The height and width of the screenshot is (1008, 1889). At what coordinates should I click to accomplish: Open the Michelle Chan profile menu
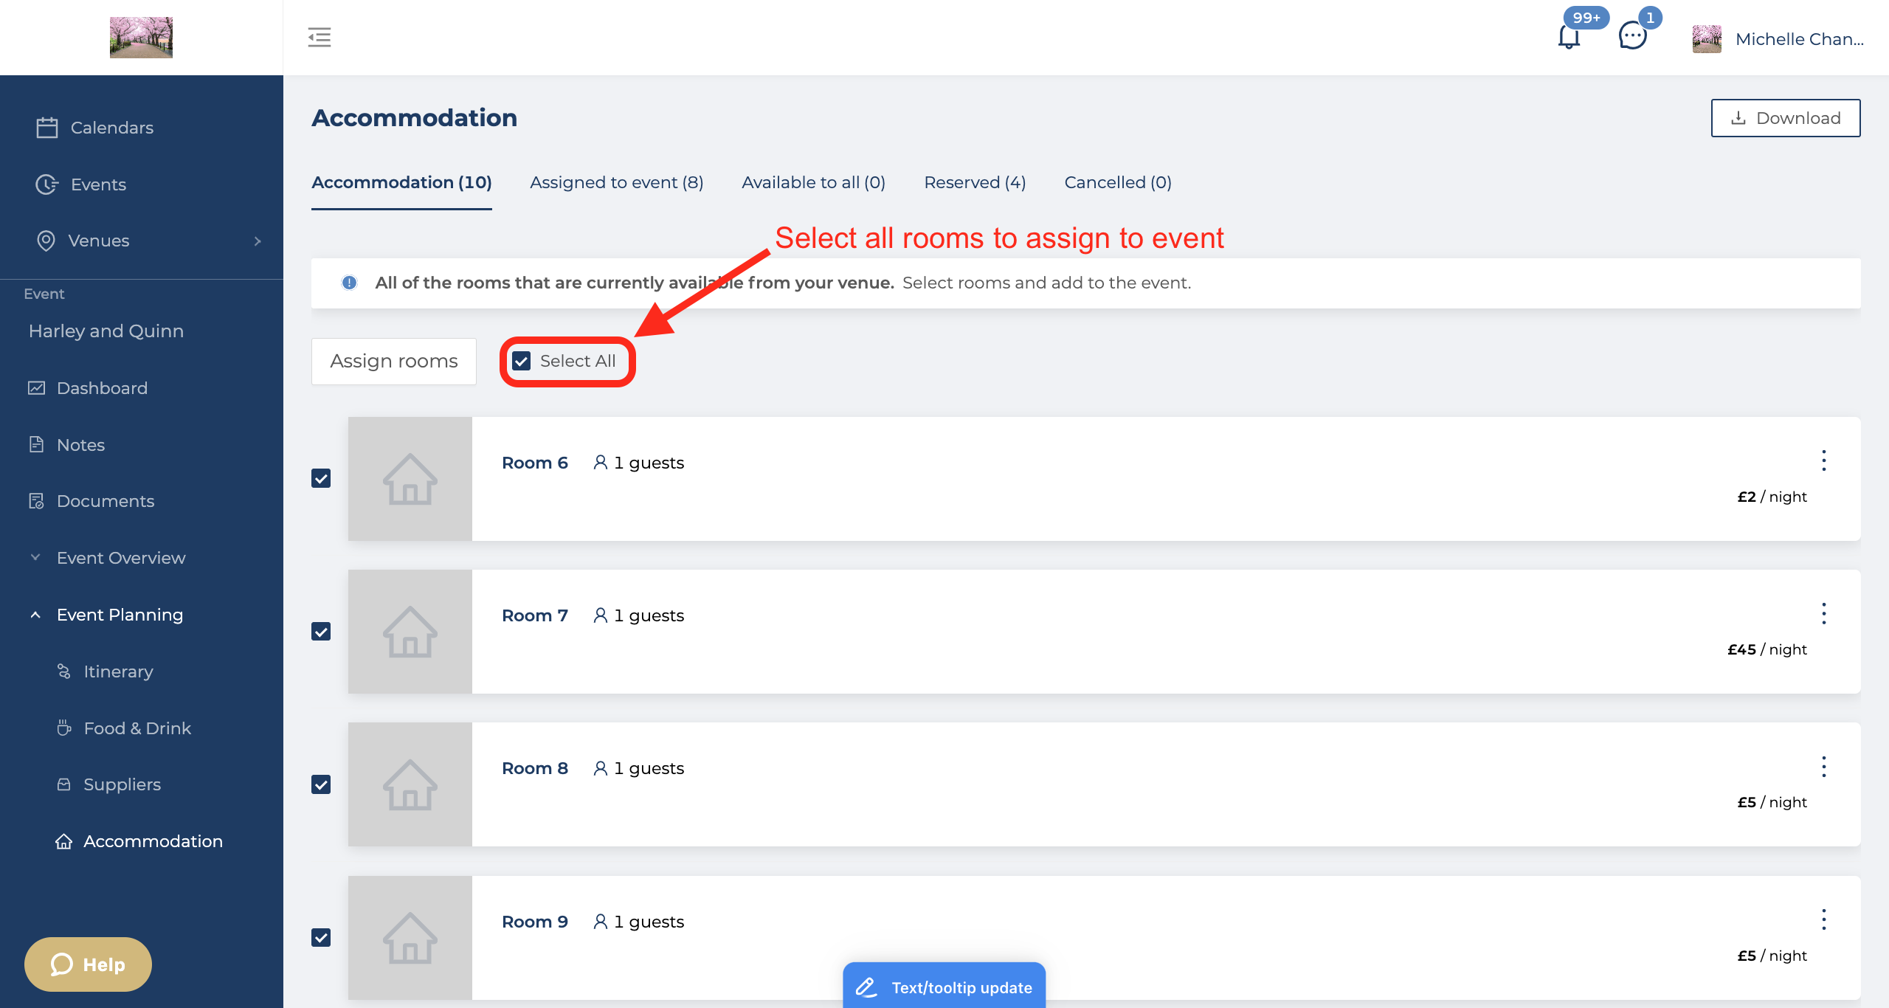pyautogui.click(x=1778, y=38)
